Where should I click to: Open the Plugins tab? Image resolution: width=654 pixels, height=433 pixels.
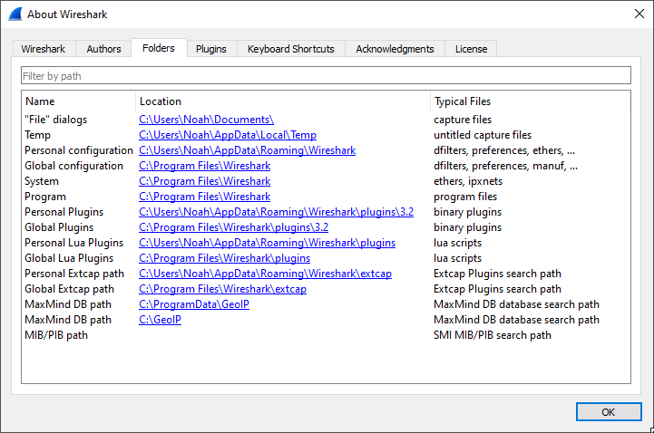click(211, 49)
